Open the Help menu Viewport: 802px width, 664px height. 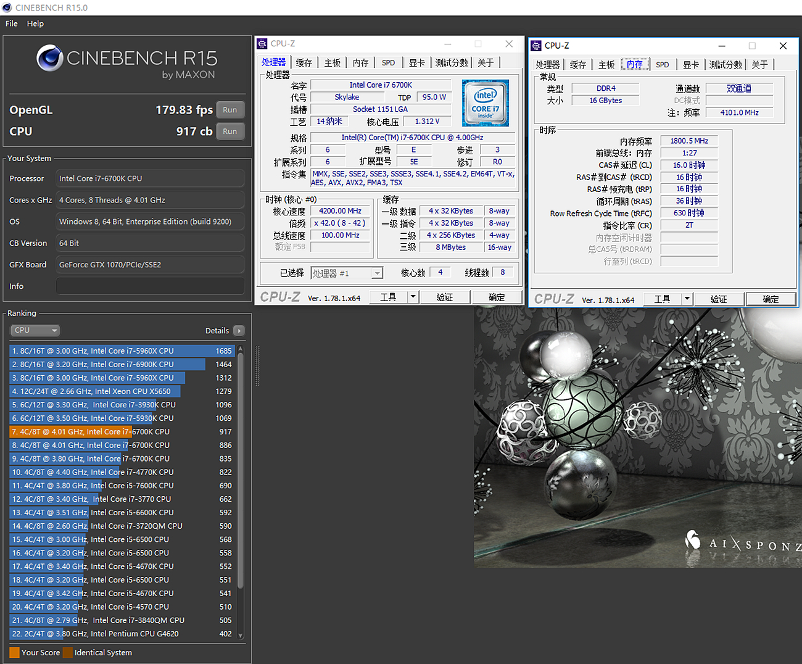click(x=35, y=23)
